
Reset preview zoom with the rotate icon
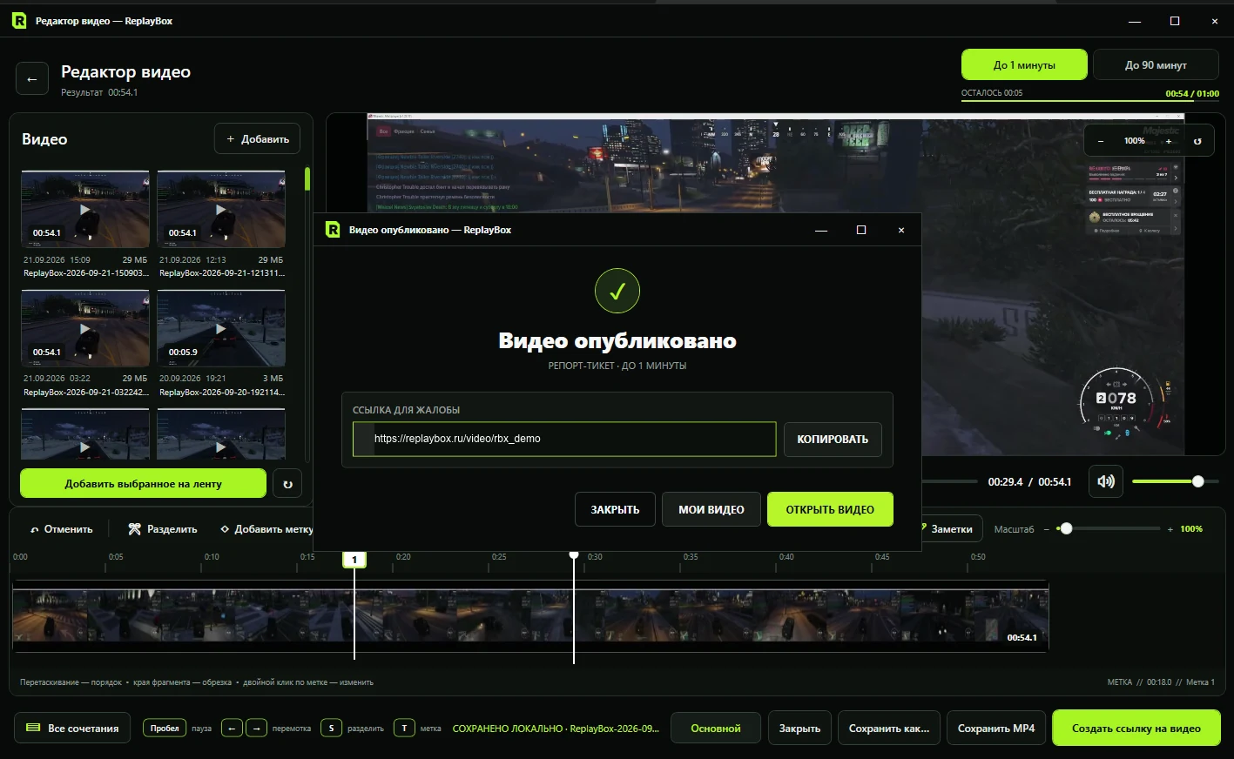pos(1197,141)
